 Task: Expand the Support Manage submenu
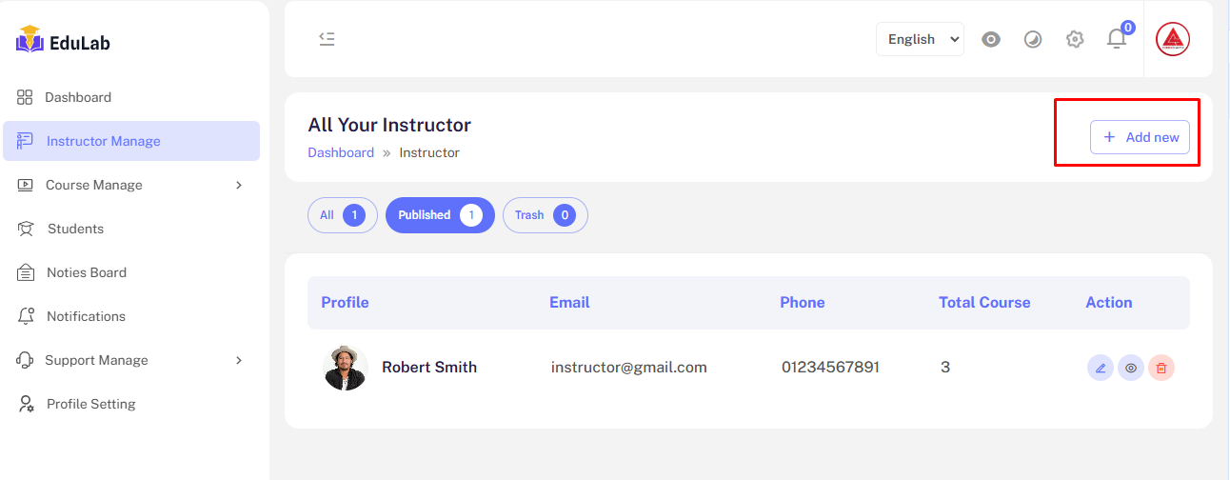pyautogui.click(x=131, y=360)
